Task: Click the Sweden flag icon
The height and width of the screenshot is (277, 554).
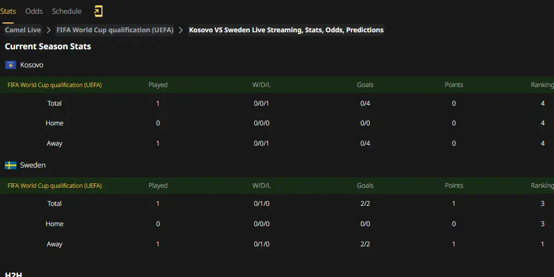Action: pyautogui.click(x=10, y=165)
